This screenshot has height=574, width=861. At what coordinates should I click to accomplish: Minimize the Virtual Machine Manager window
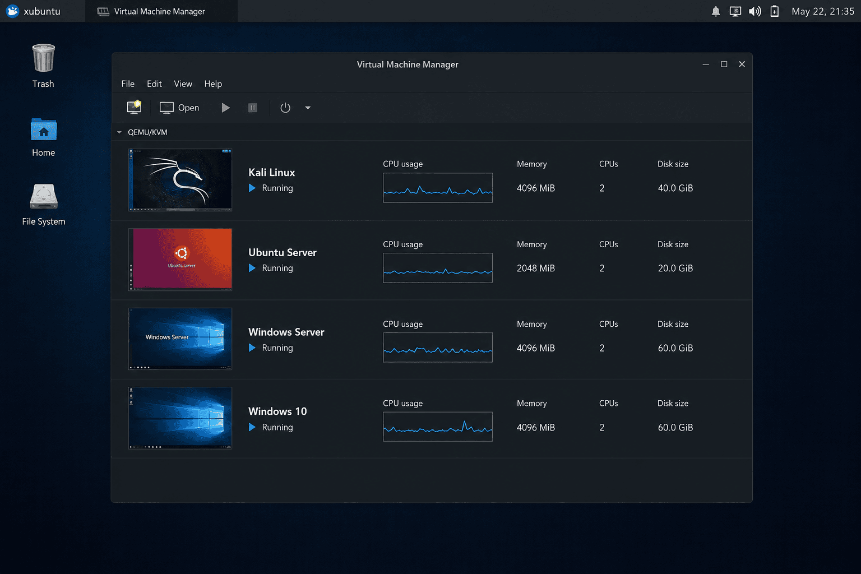(x=706, y=64)
